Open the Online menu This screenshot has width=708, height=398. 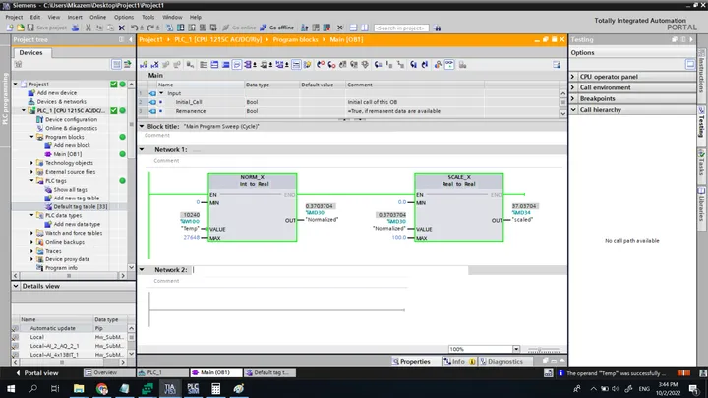point(97,17)
